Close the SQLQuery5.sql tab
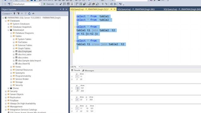This screenshot has height=113, width=201. [114, 9]
